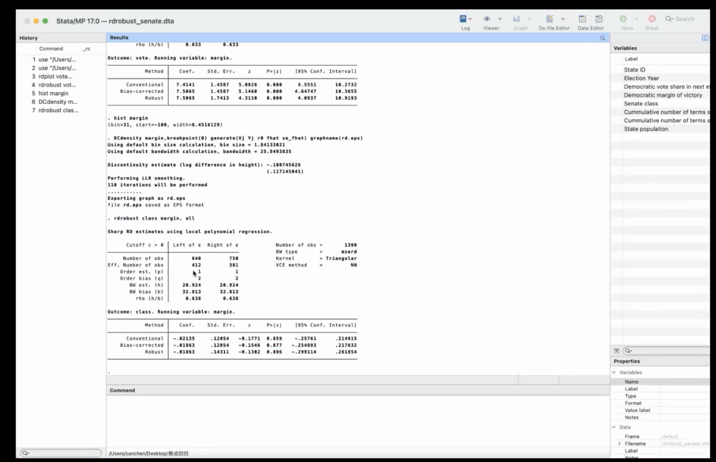
Task: Select 'hist margin' in History
Action: coord(54,93)
